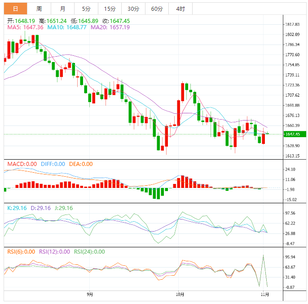308x304 pixels.
Task: Click the 97.56 KDJ axis value
Action: pos(290,213)
